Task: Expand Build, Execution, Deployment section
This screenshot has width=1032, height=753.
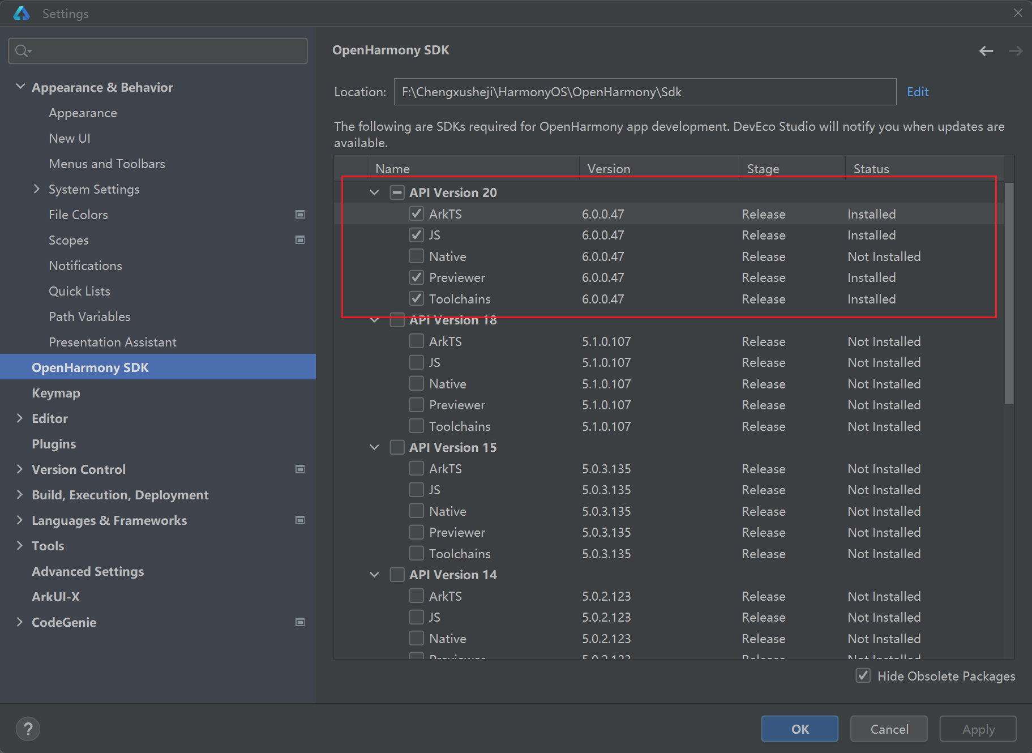Action: point(20,494)
